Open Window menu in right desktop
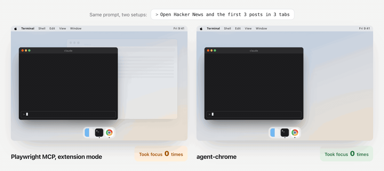This screenshot has height=171, width=384. click(261, 28)
